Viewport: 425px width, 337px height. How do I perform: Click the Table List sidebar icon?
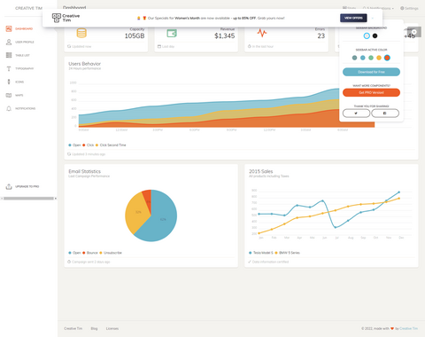[x=9, y=55]
